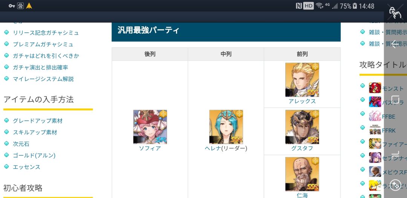
Task: Open Alex character portrait thumbnail
Action: click(x=302, y=80)
